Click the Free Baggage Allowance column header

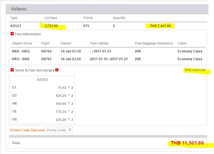(x=154, y=43)
